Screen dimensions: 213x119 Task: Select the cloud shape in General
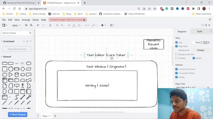pyautogui.click(x=23, y=75)
